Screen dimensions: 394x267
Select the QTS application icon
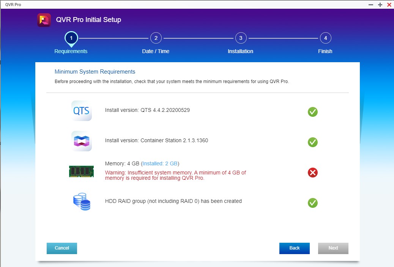tap(81, 111)
